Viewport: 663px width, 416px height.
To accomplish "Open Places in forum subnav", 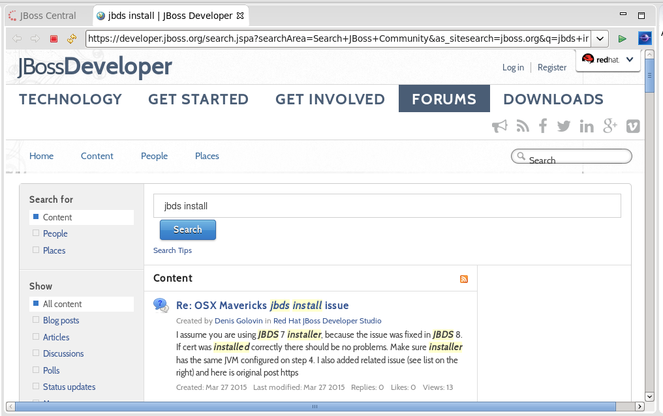I will [x=207, y=156].
